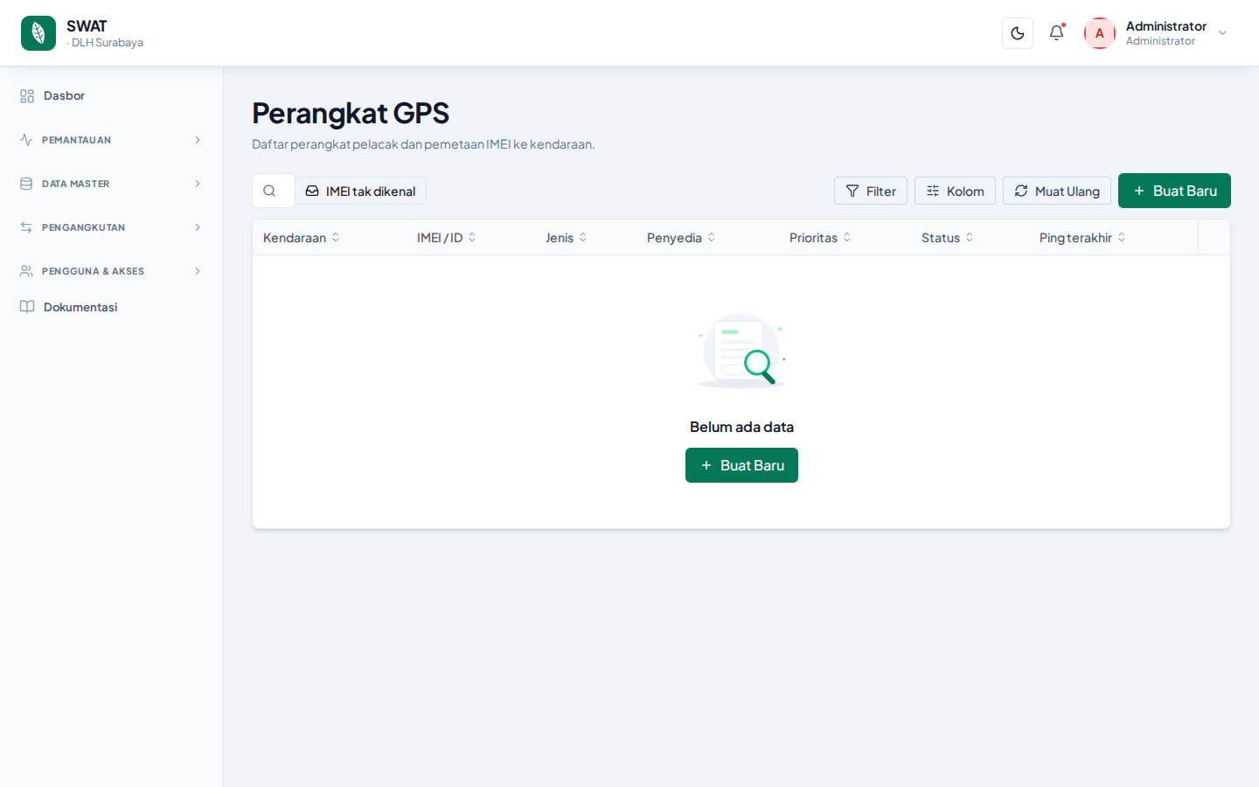This screenshot has height=787, width=1259.
Task: Sort by Status column
Action: [x=948, y=238]
